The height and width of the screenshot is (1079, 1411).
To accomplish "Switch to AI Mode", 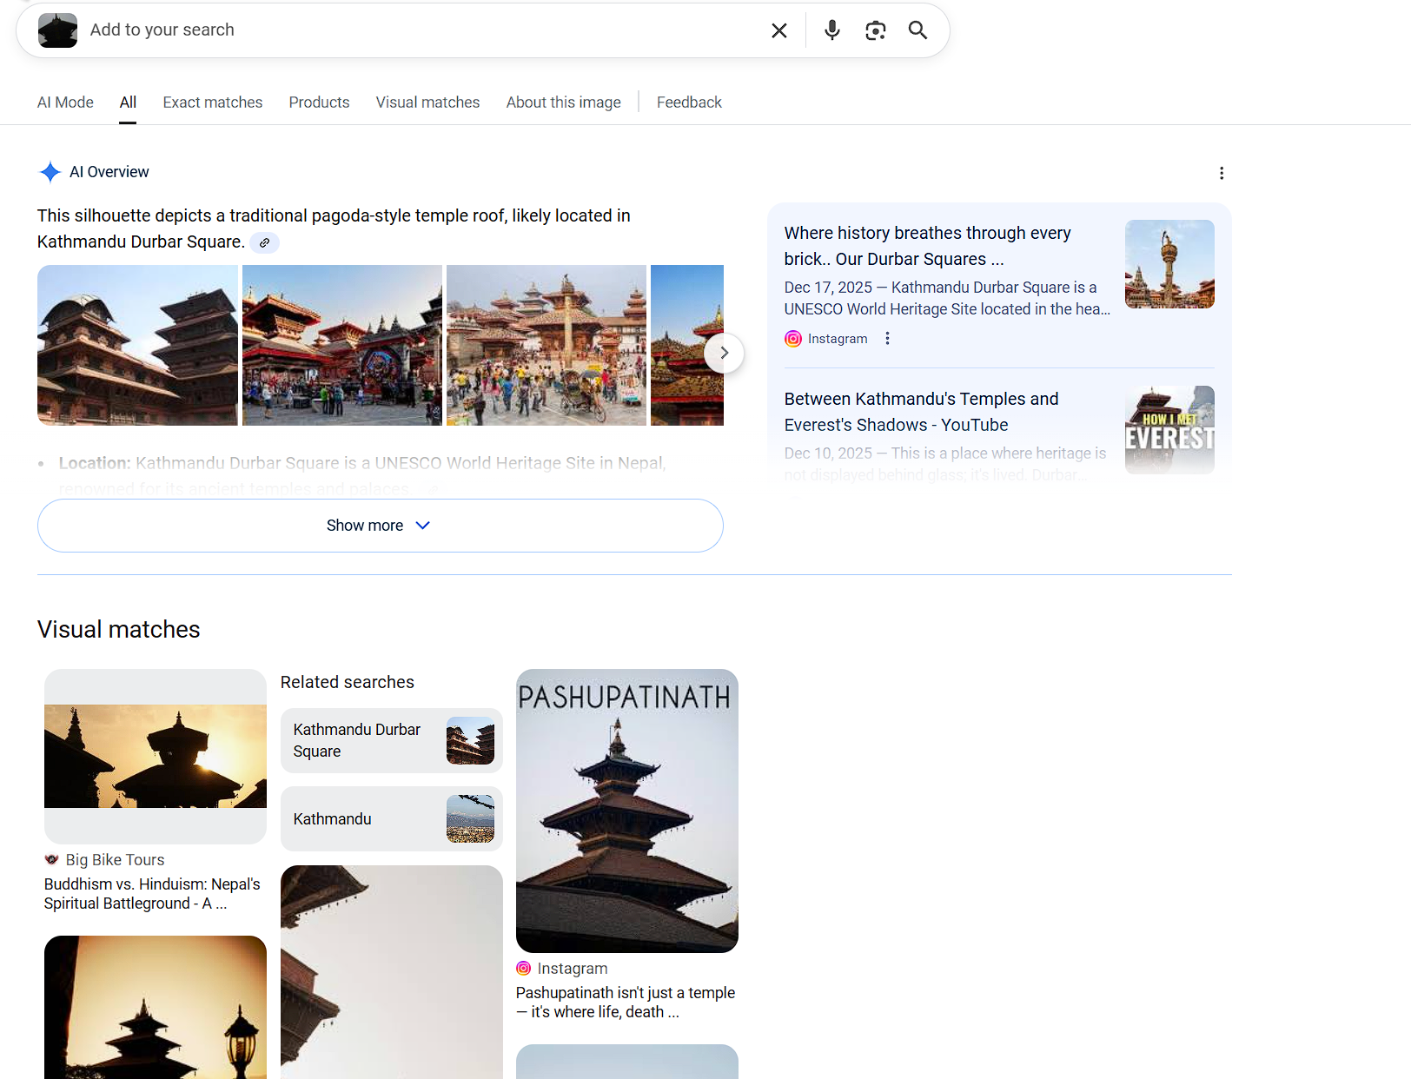I will pyautogui.click(x=65, y=103).
